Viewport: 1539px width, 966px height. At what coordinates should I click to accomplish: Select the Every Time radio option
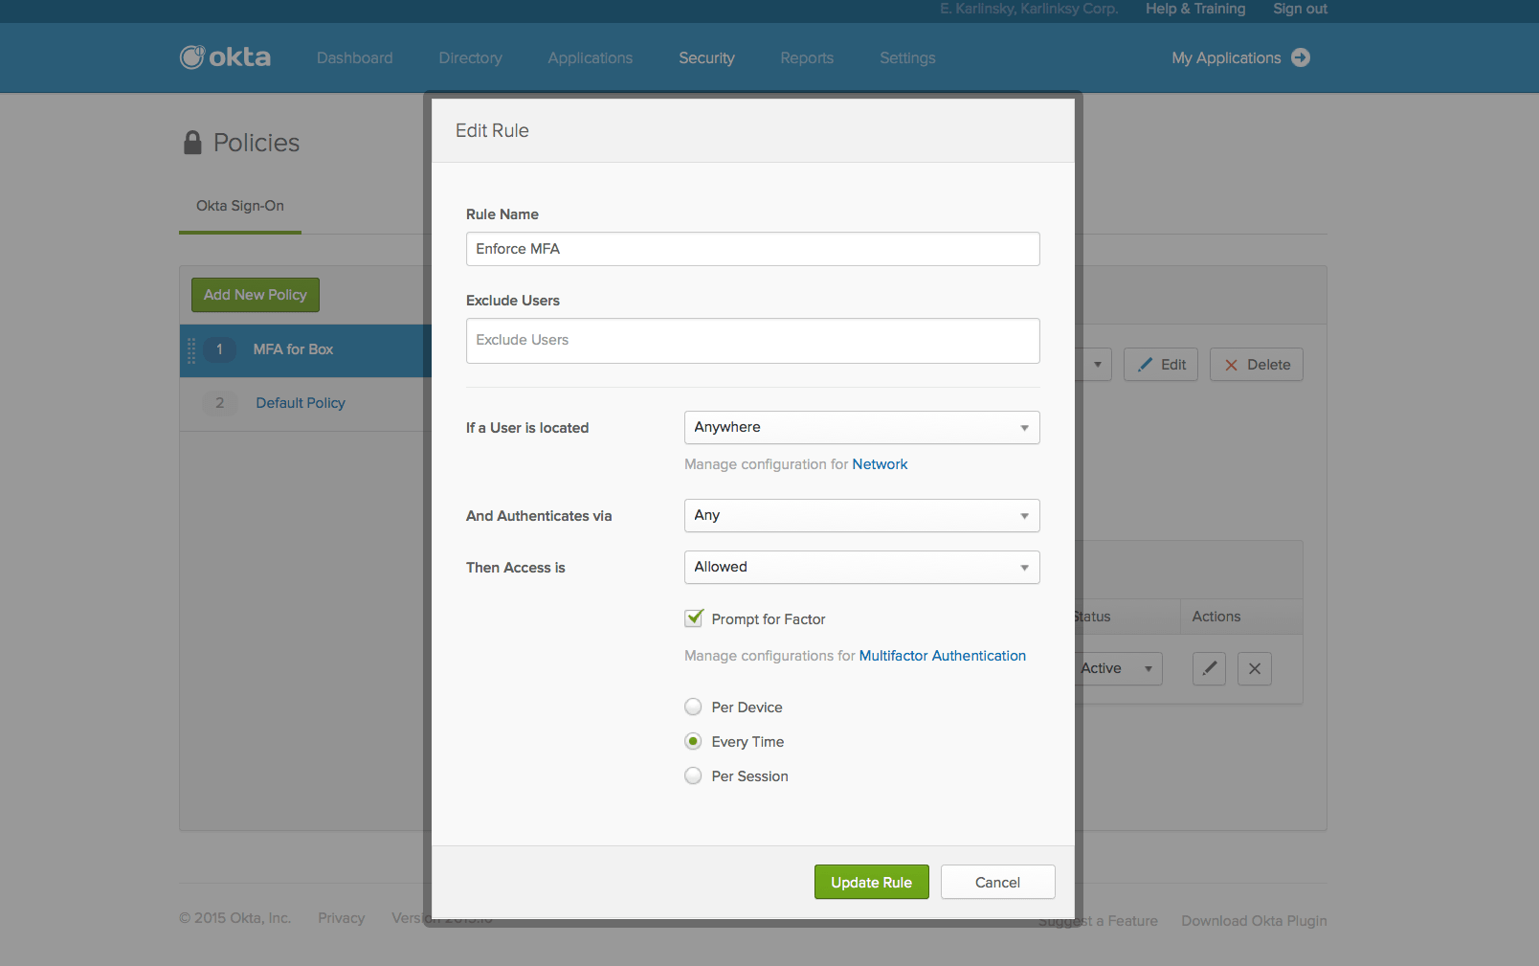(x=693, y=741)
